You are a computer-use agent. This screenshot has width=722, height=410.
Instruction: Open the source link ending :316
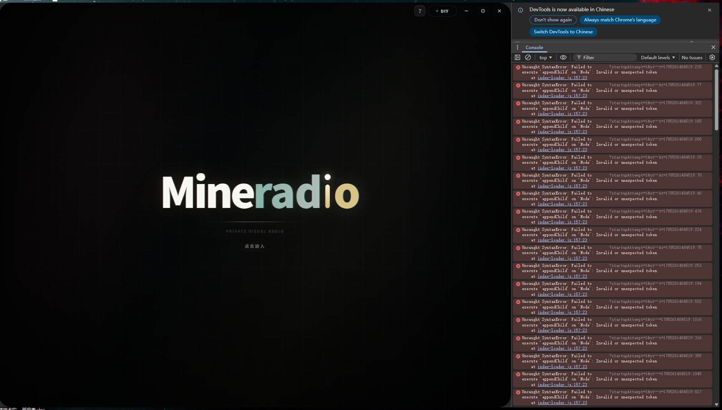pos(655,338)
